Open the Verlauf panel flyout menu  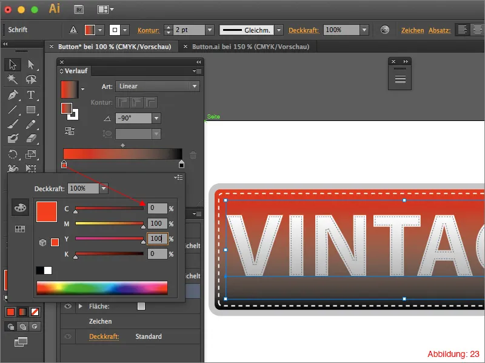click(x=197, y=71)
